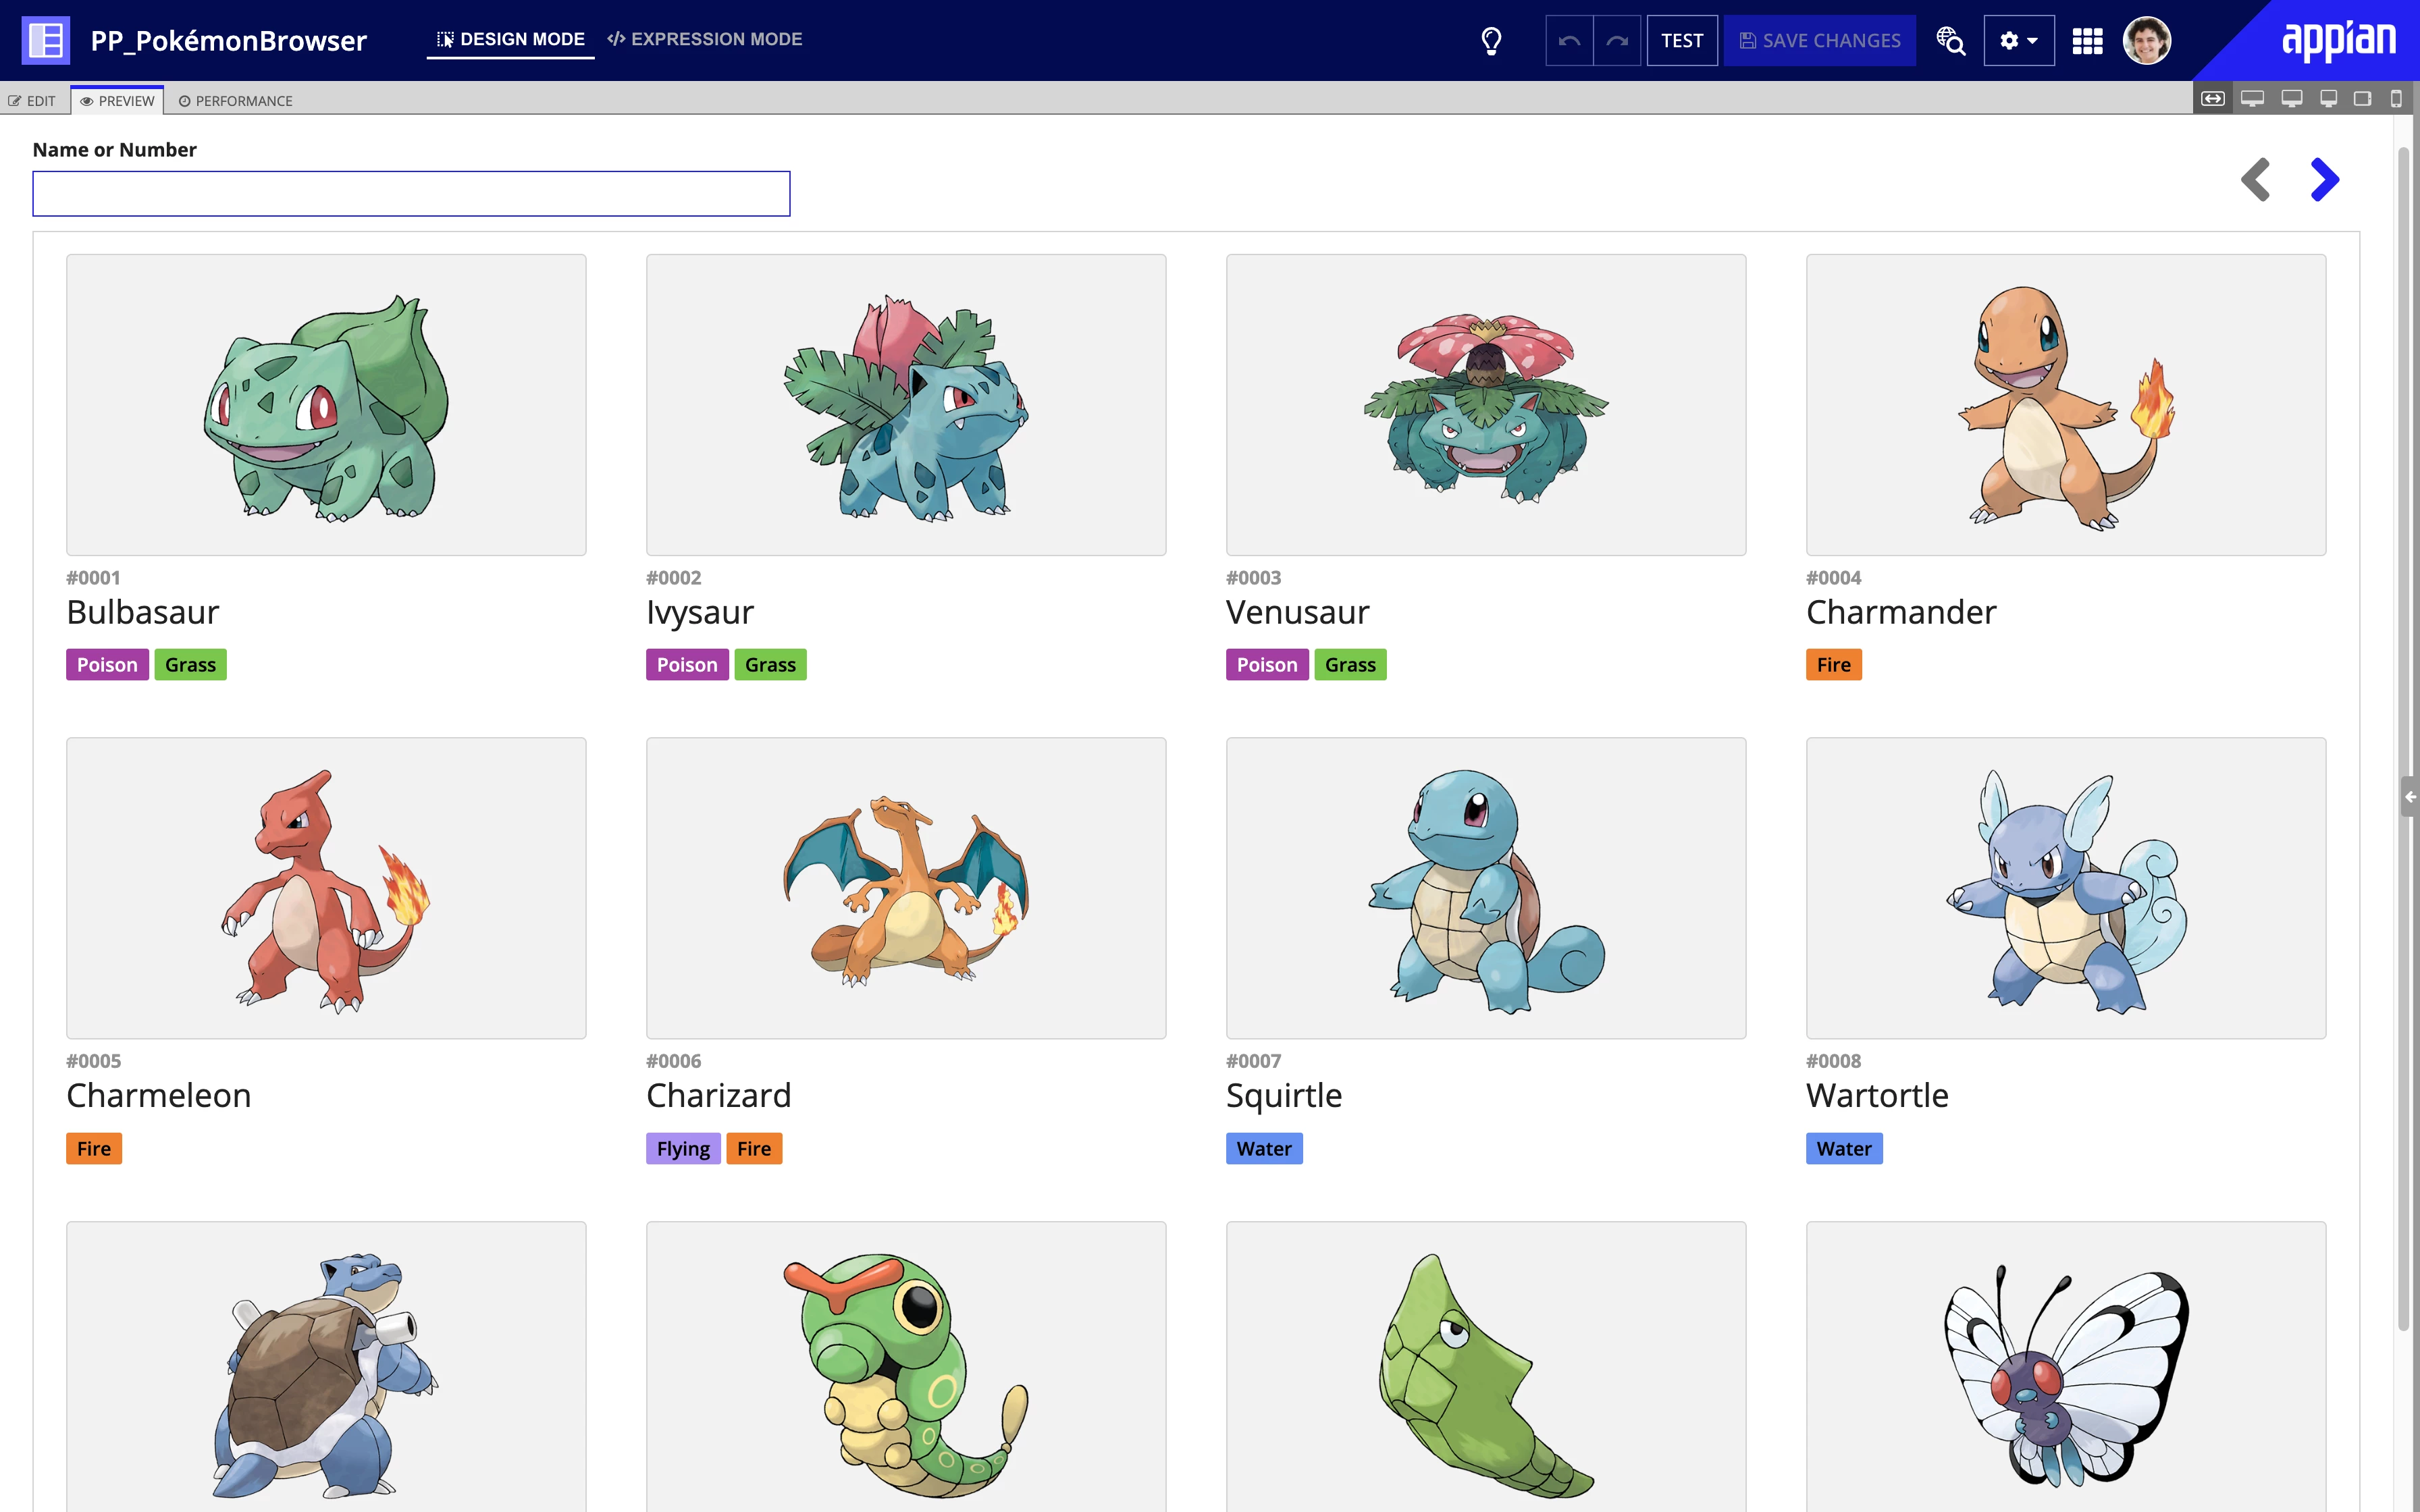Click the page vertical scrollbar
The image size is (2420, 1512).
click(x=2404, y=740)
